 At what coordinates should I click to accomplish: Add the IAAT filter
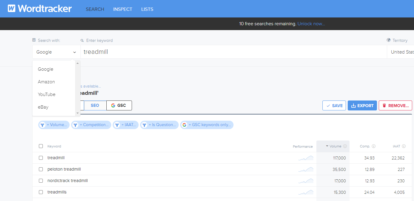[126, 125]
